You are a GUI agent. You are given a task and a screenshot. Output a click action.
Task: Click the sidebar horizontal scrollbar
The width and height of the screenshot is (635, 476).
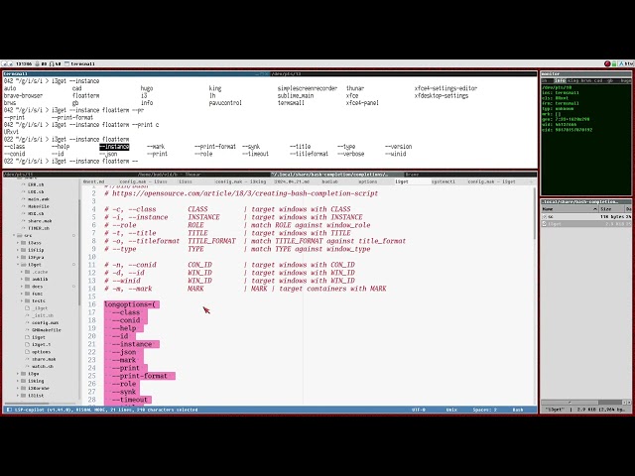[x=27, y=404]
